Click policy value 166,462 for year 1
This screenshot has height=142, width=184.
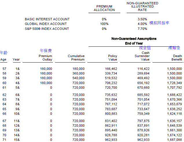tap(111, 69)
